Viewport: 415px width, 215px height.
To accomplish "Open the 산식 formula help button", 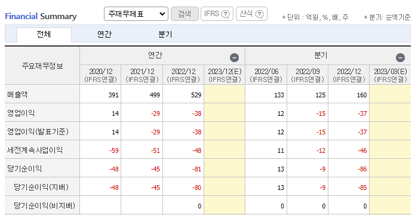I will pos(251,14).
